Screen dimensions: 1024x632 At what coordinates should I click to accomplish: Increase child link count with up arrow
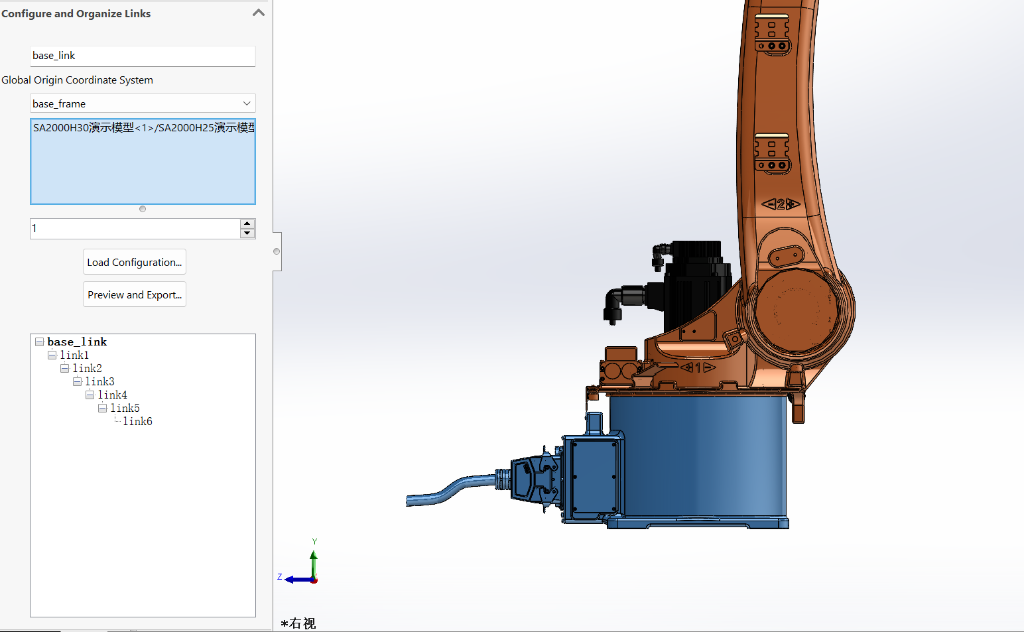click(x=247, y=223)
